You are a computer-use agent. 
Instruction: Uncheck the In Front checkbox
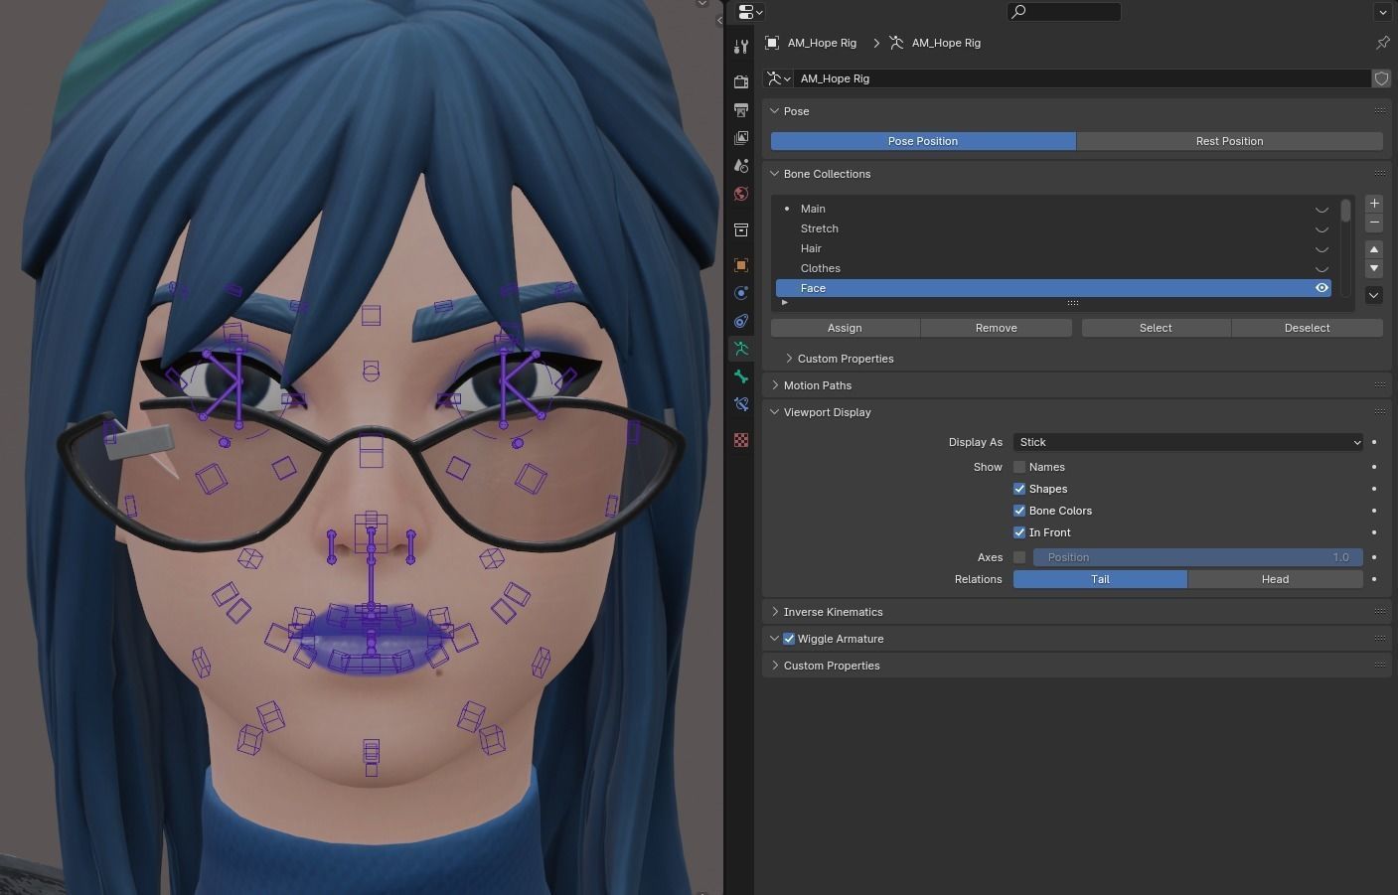[x=1019, y=532]
